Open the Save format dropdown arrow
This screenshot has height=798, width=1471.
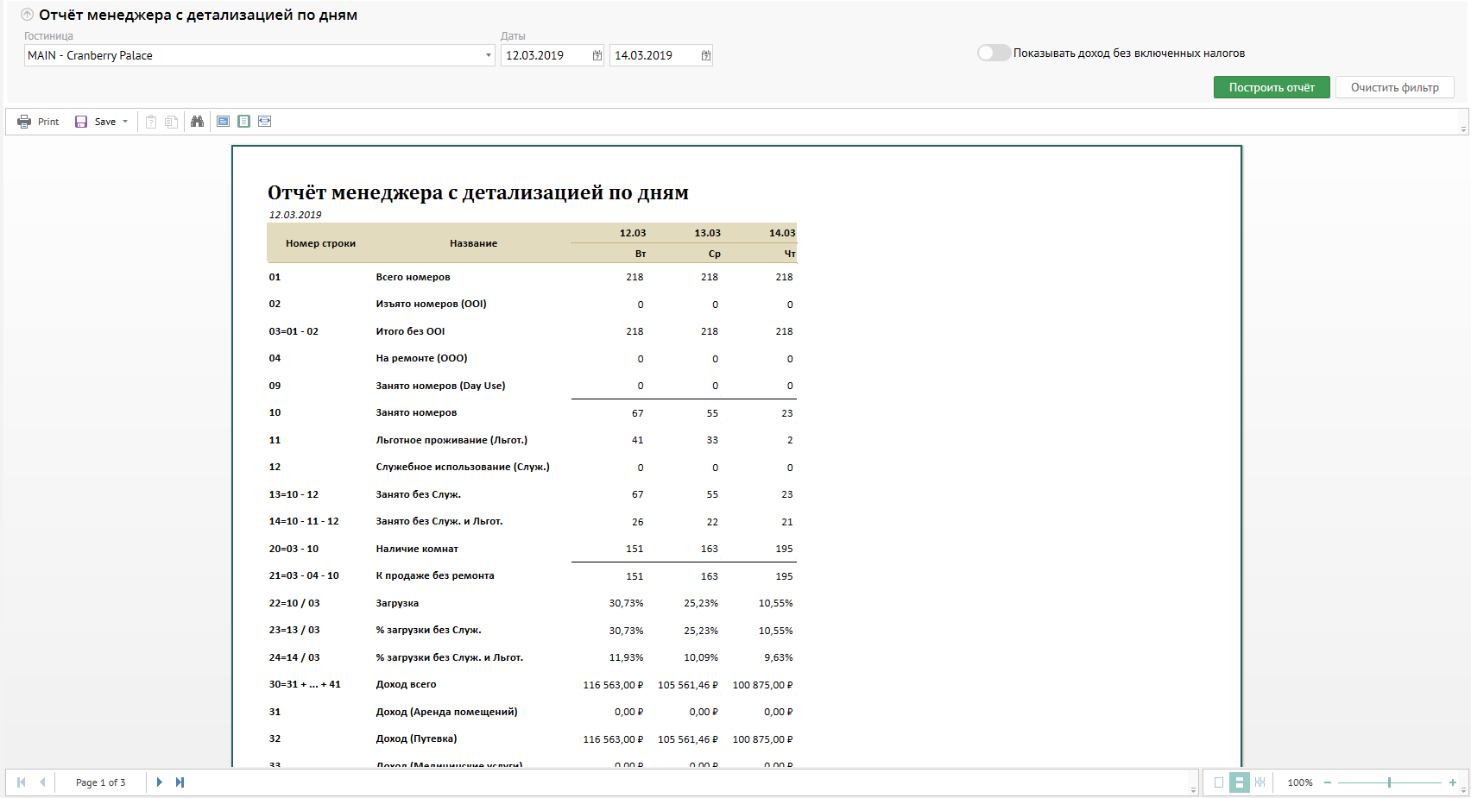pos(125,122)
